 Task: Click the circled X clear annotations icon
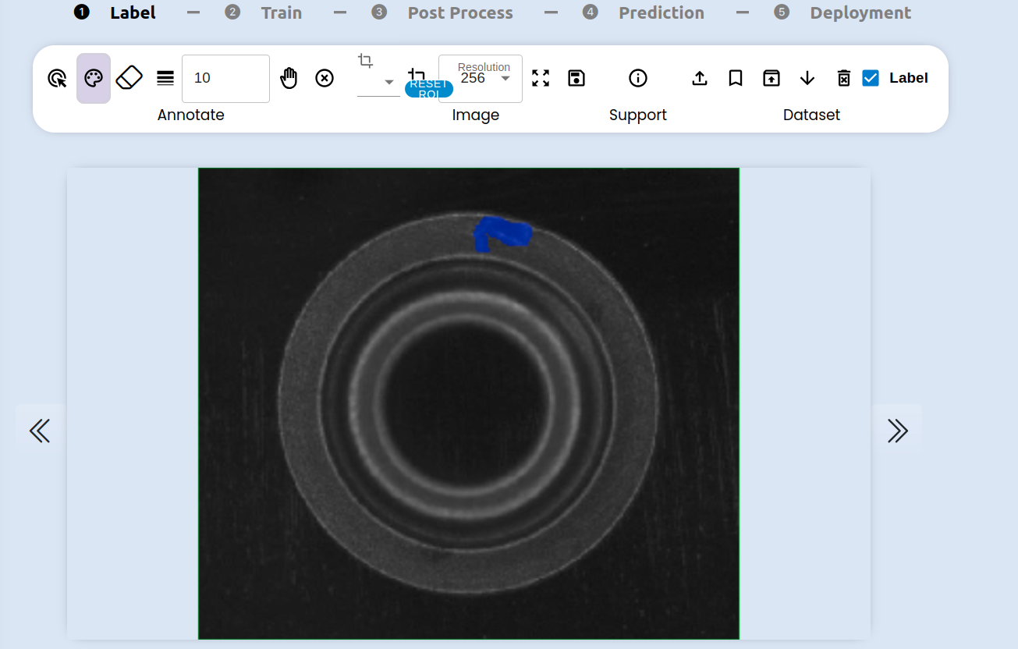[325, 78]
